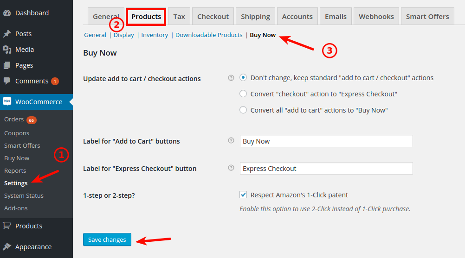The height and width of the screenshot is (258, 465).
Task: Switch to the Emails tab
Action: [x=336, y=17]
